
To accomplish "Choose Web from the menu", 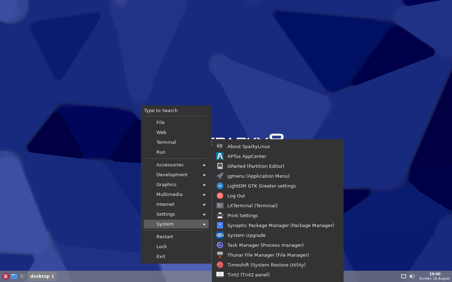I will [176, 133].
